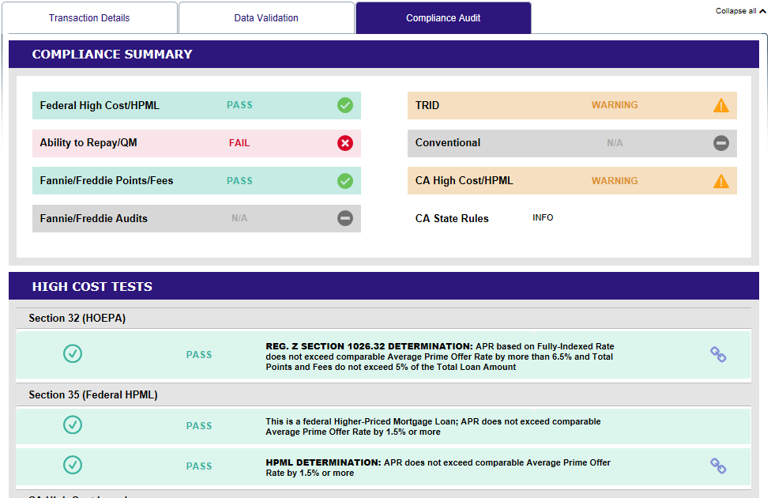Collapse all sections
The image size is (771, 498).
(740, 11)
